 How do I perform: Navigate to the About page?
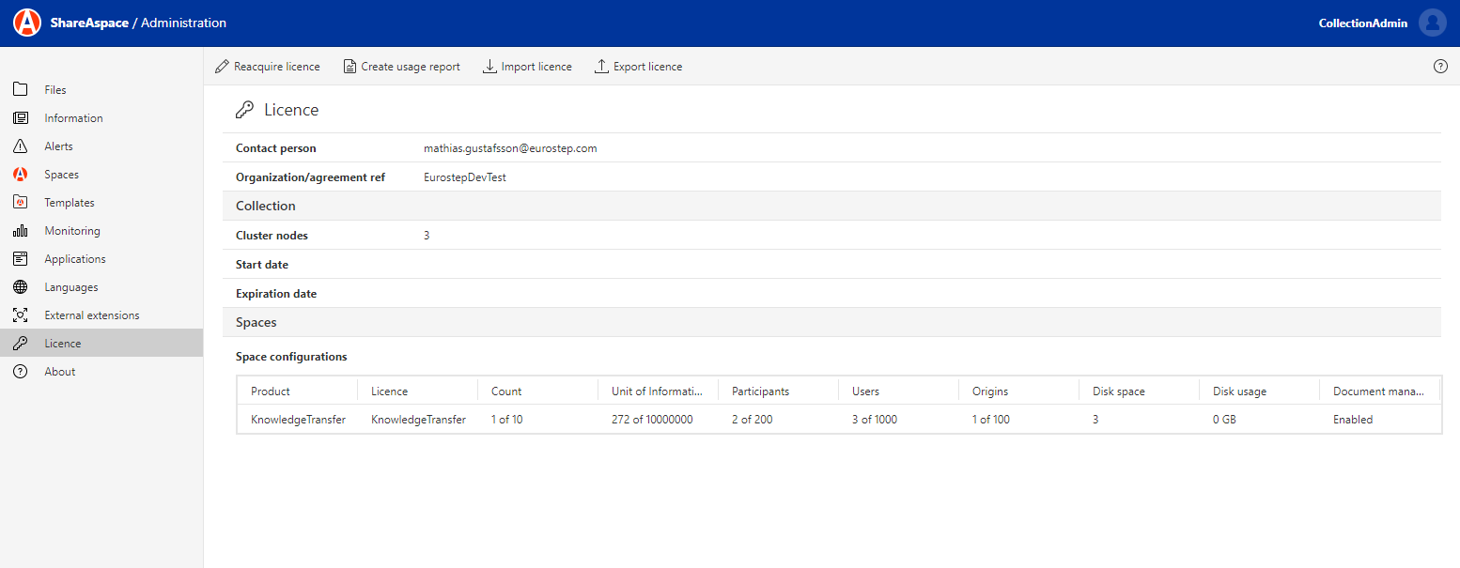coord(59,372)
